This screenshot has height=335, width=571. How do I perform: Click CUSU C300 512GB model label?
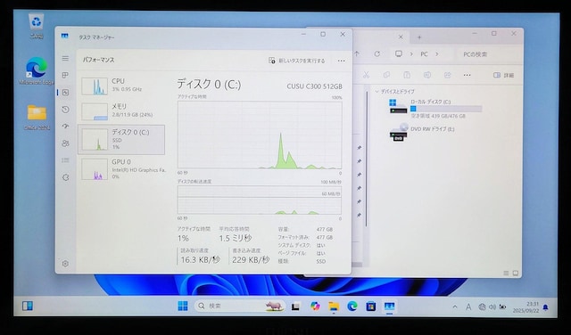click(x=314, y=86)
